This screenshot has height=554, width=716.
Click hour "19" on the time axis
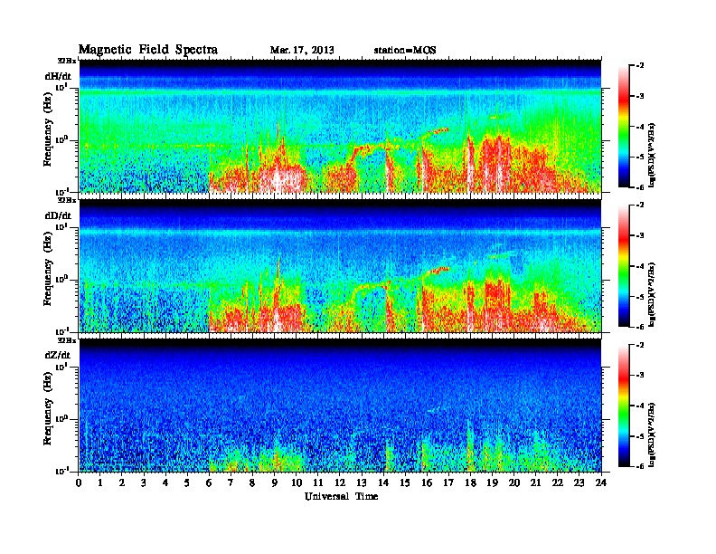coord(492,483)
